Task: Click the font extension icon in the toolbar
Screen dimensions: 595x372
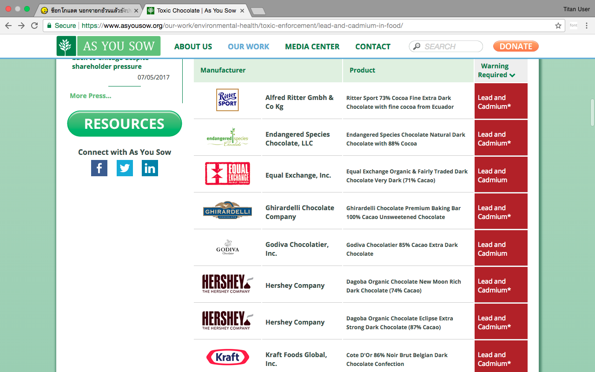Action: coord(574,26)
